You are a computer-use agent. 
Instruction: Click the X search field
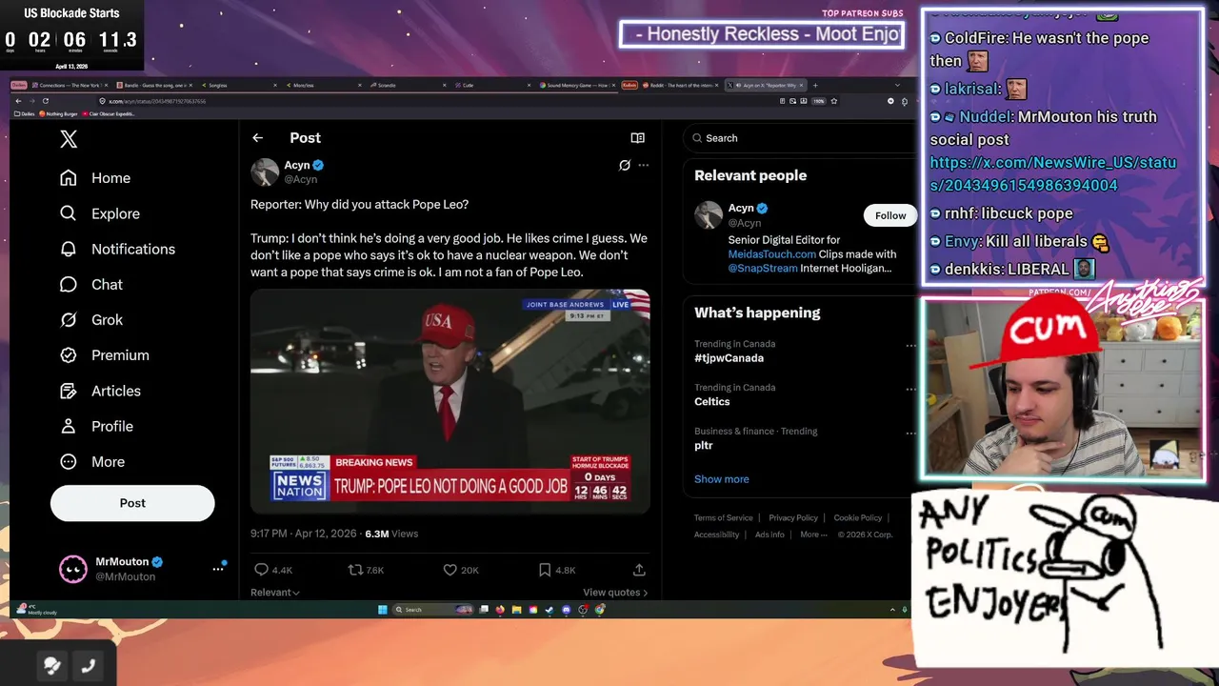tap(800, 138)
